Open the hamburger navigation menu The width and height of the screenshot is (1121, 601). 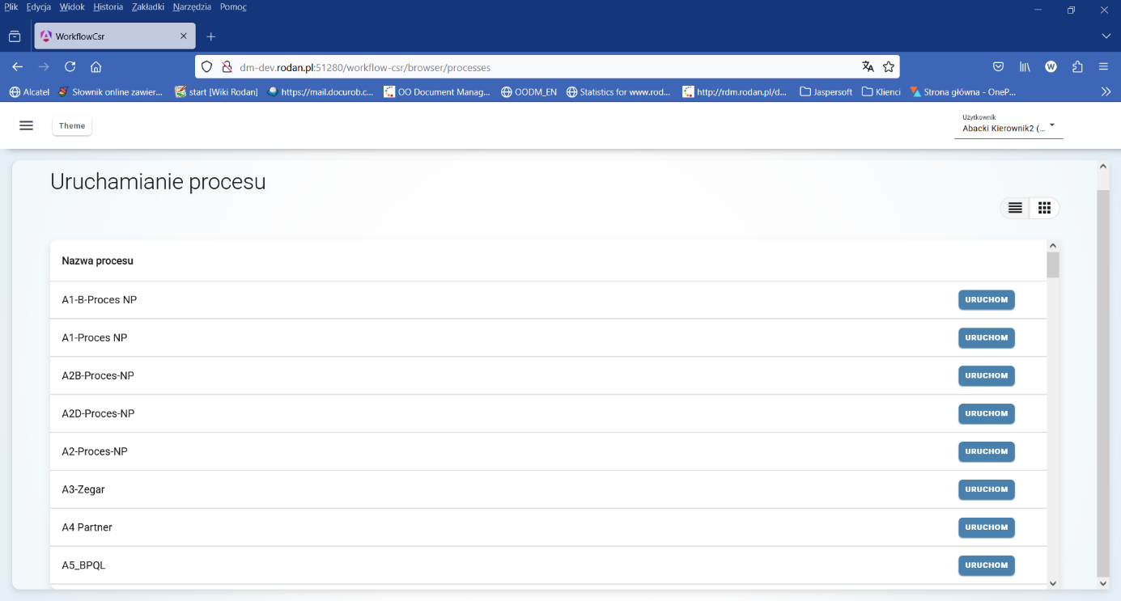pyautogui.click(x=26, y=125)
